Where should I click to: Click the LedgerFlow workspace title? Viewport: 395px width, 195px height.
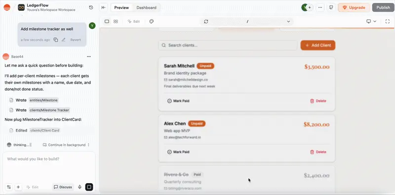click(38, 5)
